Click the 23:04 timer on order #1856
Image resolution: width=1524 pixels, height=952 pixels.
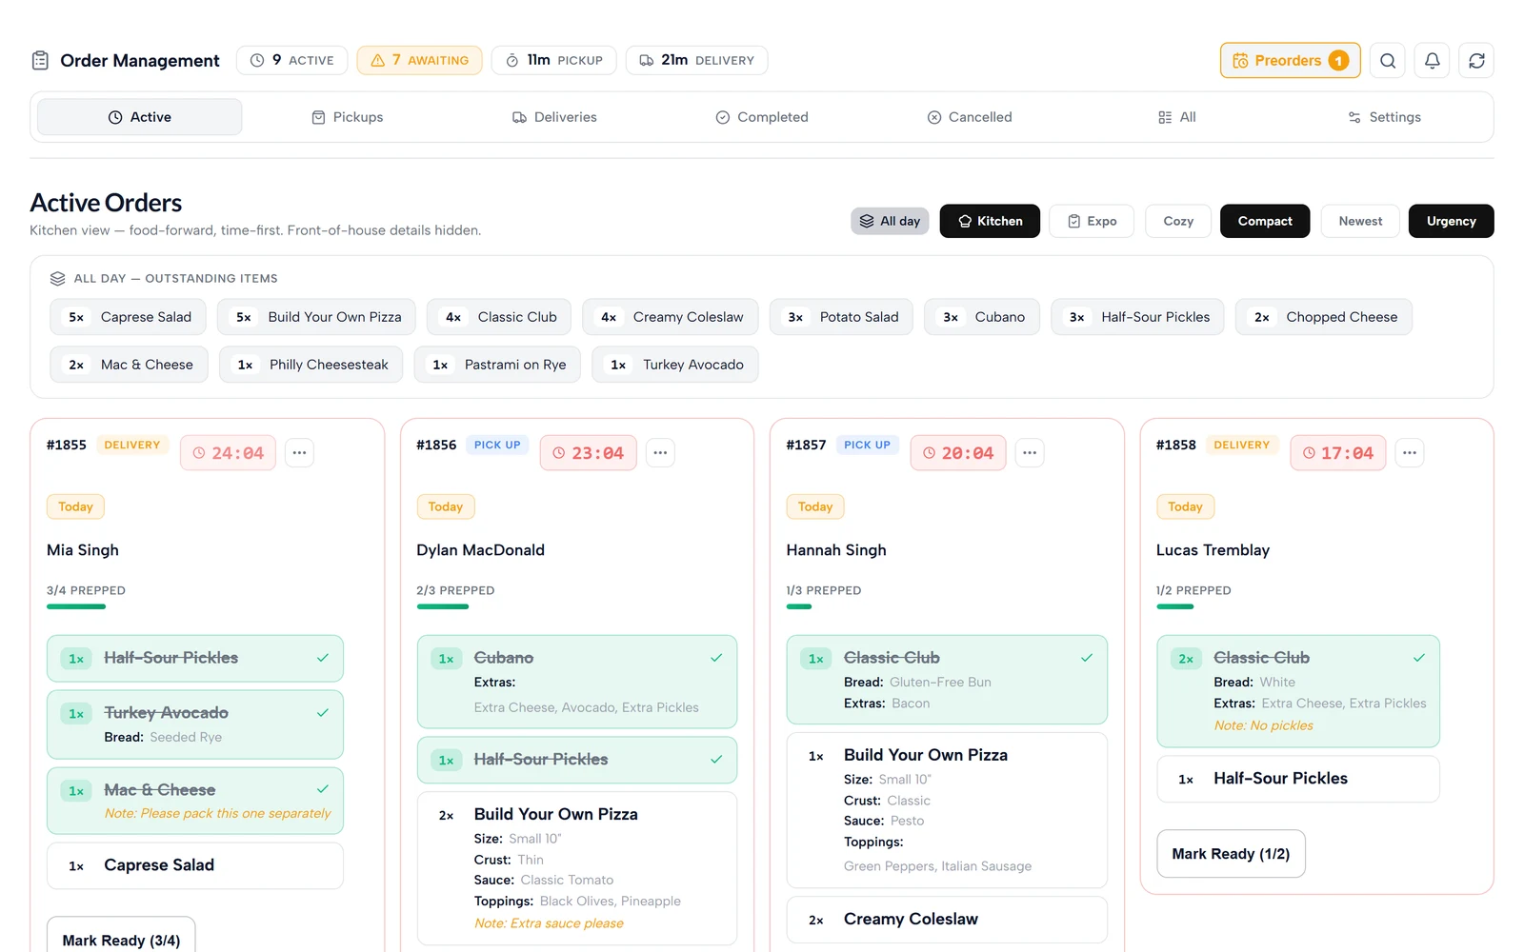(589, 453)
